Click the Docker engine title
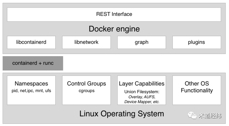Image resolution: width=229 pixels, height=126 pixels. [x=114, y=29]
